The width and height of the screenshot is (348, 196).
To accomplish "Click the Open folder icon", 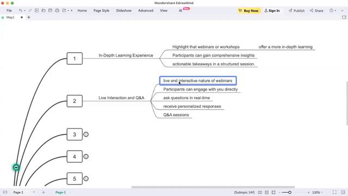I will coord(43,10).
